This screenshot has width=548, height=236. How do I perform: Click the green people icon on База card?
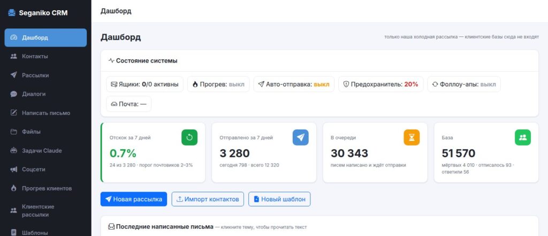(523, 138)
